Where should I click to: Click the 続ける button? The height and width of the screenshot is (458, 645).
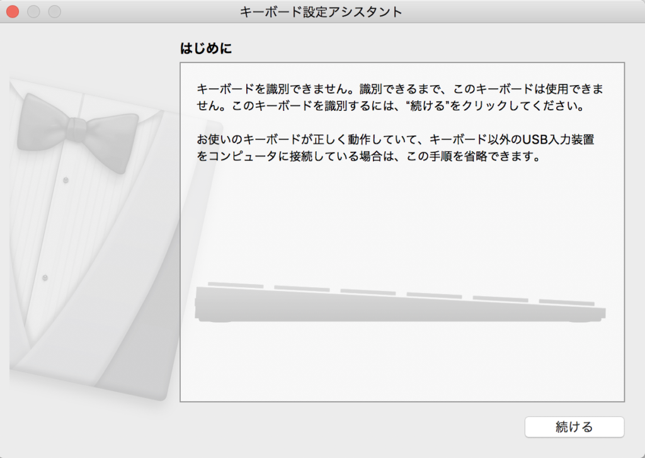[x=574, y=427]
